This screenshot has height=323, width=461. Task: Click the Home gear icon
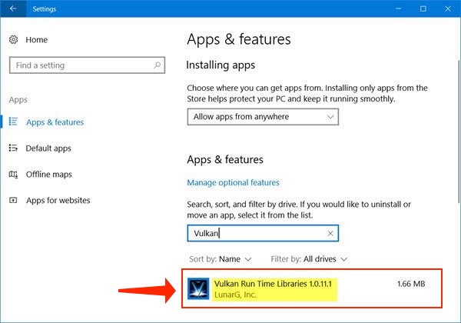coord(13,39)
